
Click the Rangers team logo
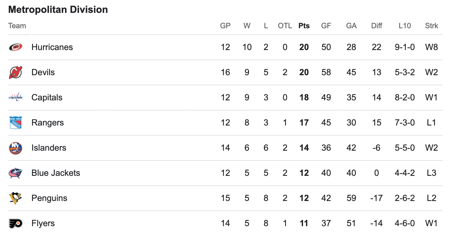click(16, 123)
